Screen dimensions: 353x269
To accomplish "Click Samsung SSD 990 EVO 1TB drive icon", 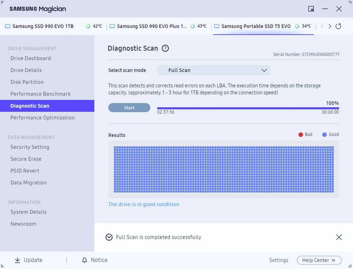I will click(8, 26).
